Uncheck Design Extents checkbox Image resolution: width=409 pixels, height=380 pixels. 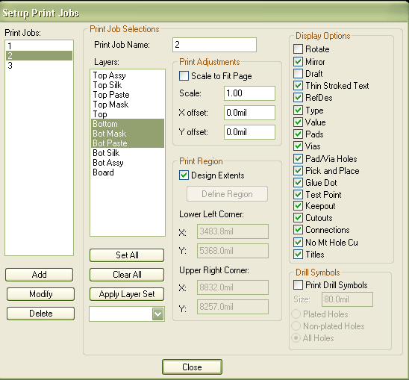184,175
